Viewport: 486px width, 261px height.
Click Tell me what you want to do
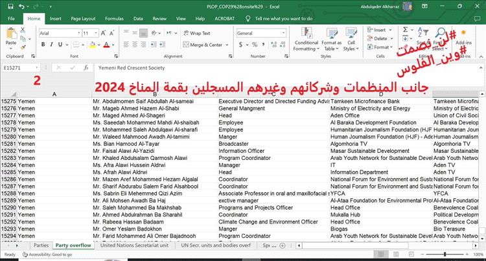[284, 19]
